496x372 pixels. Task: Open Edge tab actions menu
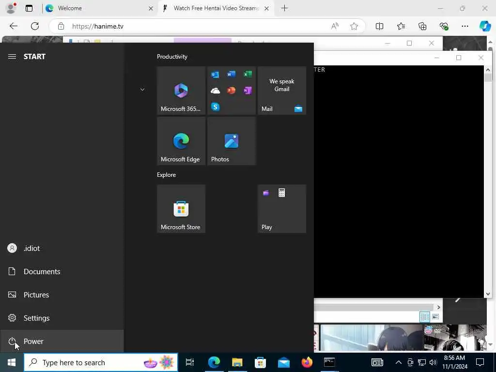[29, 8]
